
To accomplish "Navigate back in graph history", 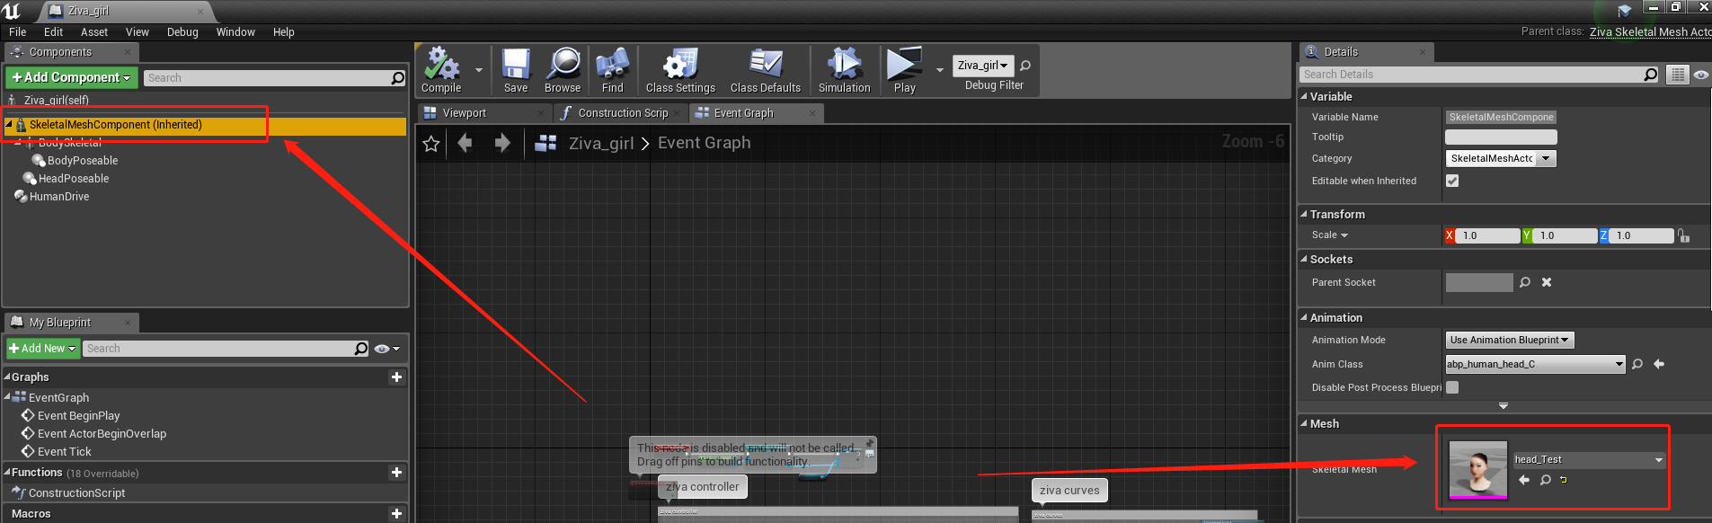I will pos(465,143).
